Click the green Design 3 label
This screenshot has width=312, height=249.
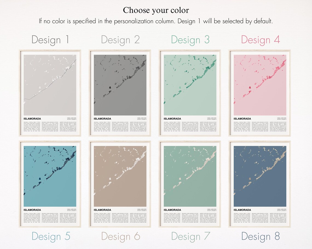coord(190,40)
